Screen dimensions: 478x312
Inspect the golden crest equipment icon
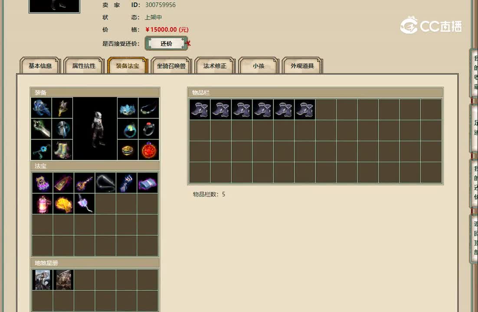coord(62,108)
